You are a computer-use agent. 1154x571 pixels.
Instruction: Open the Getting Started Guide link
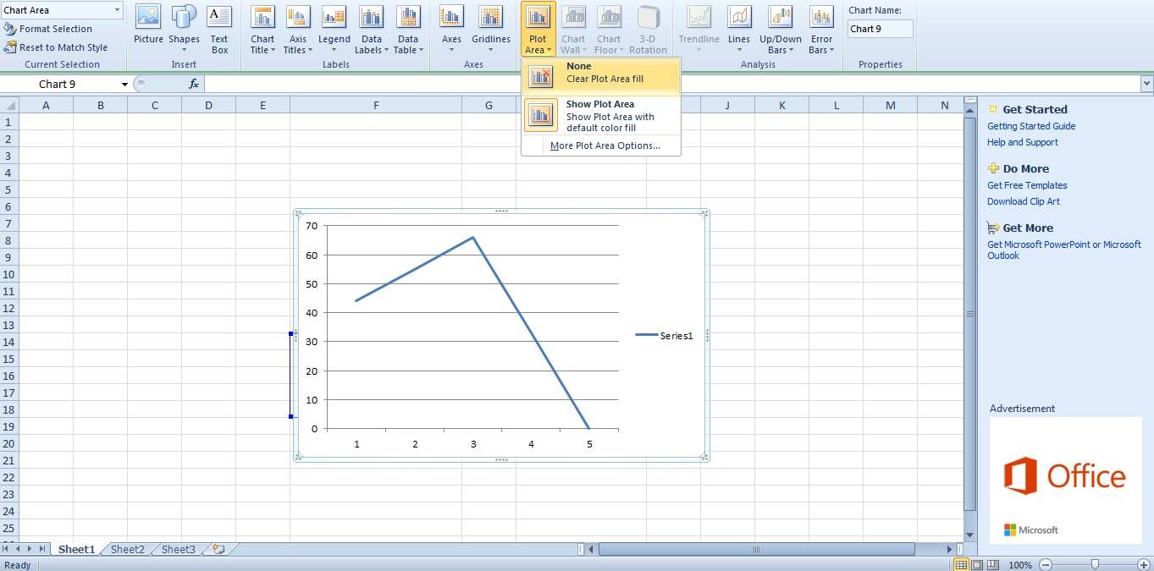(1031, 125)
